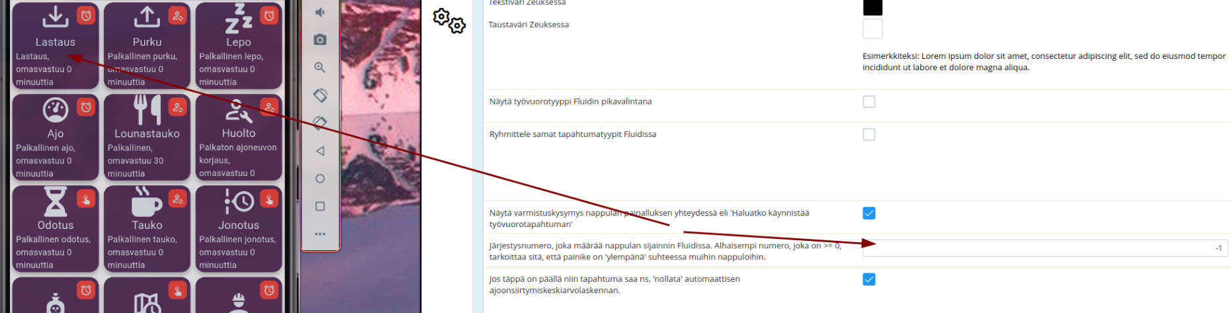Image resolution: width=1231 pixels, height=313 pixels.
Task: Tap the Purku upload icon
Action: (x=147, y=17)
